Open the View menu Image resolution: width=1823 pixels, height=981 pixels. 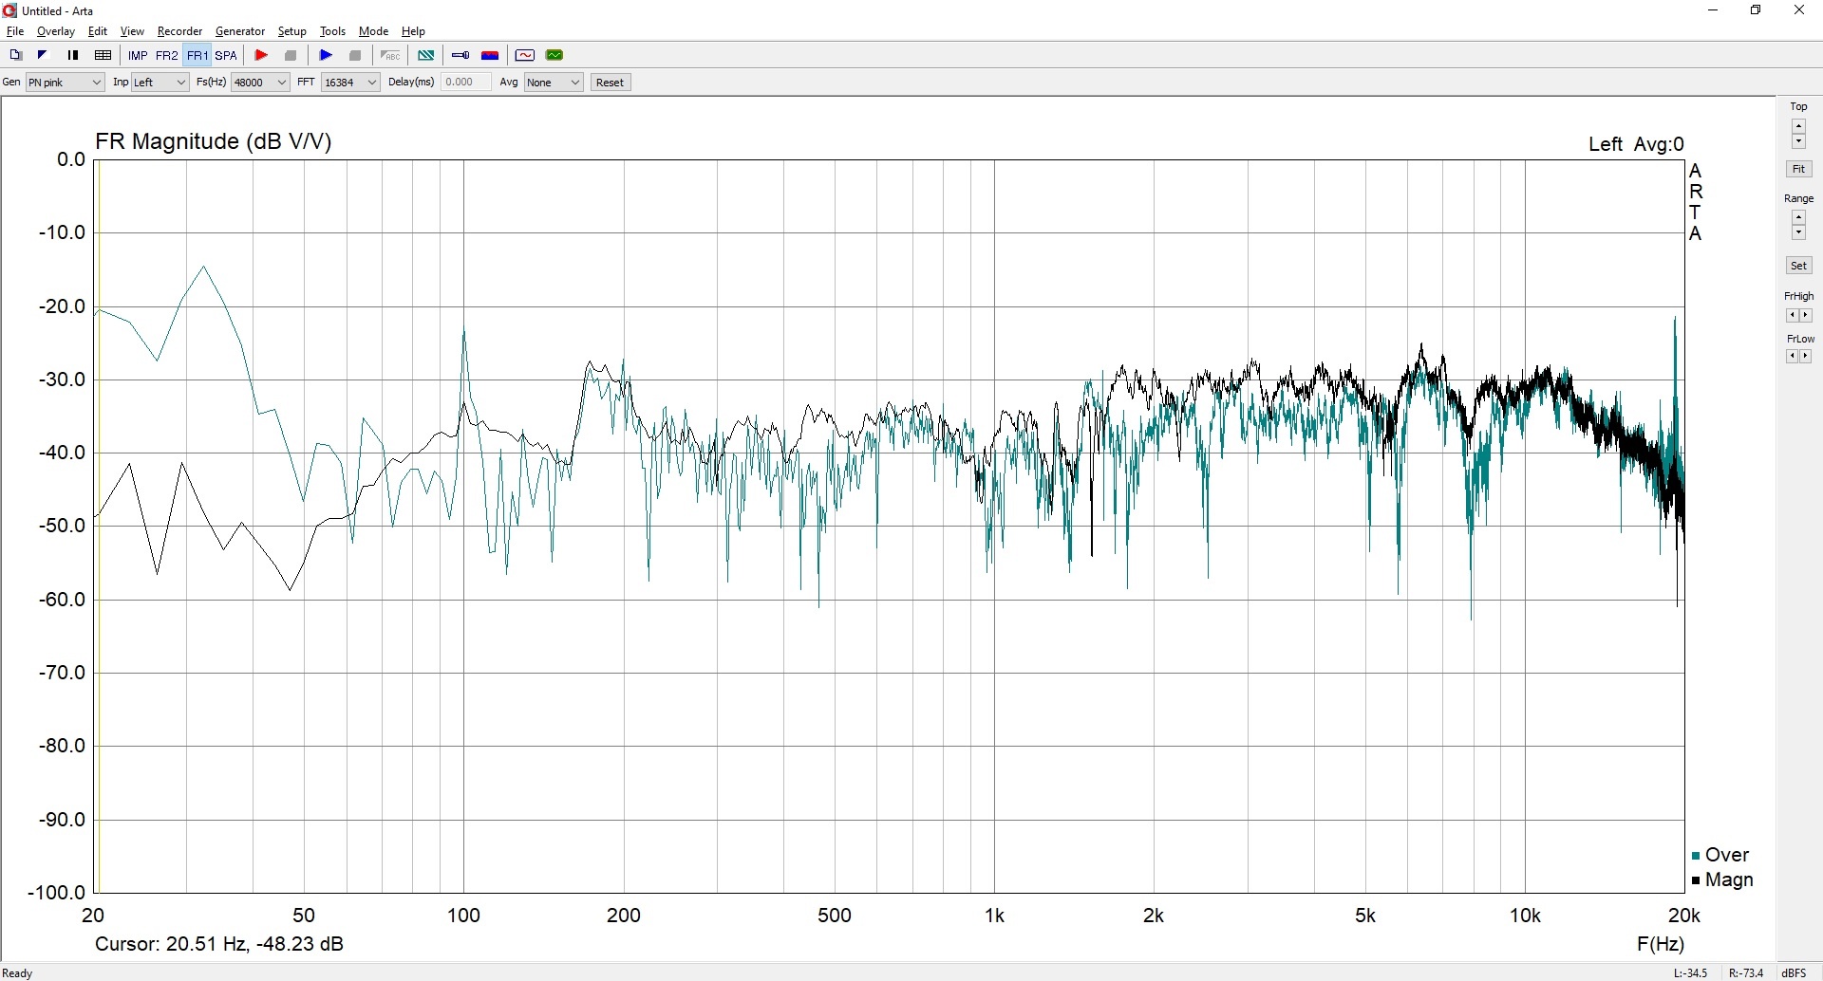[x=132, y=31]
